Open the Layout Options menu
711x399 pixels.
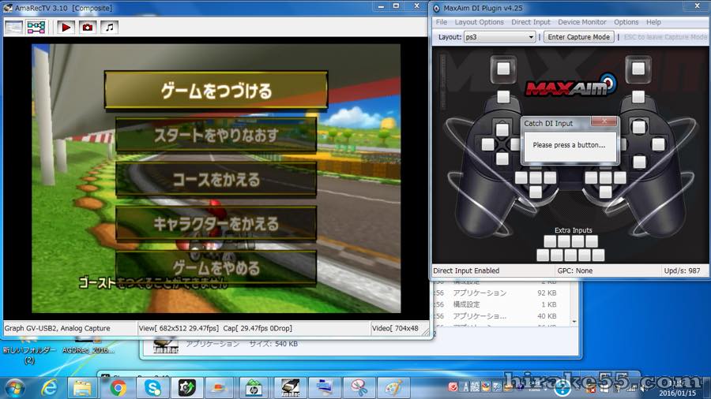[479, 22]
